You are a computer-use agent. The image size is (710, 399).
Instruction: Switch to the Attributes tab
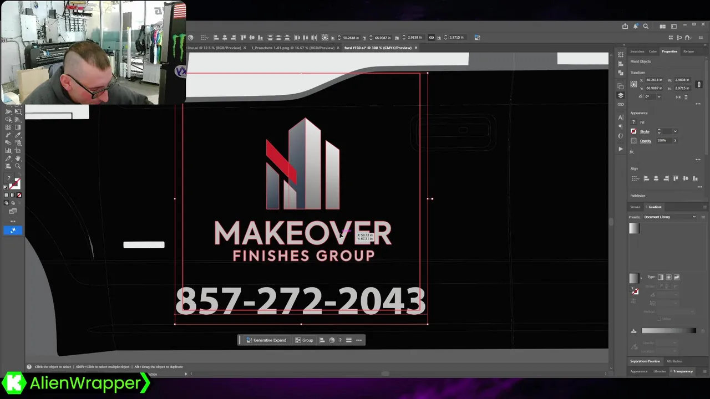(x=674, y=361)
